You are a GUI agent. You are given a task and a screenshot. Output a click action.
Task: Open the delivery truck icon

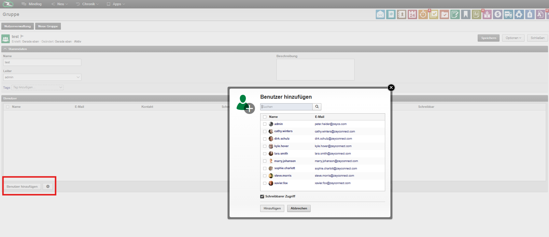click(508, 14)
